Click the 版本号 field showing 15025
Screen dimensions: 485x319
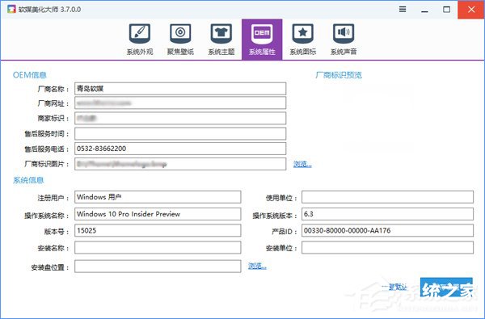158,231
